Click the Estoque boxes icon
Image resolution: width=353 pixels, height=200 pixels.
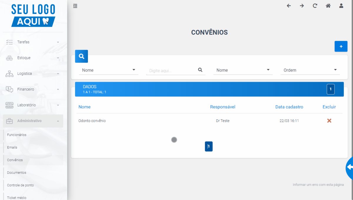pos(9,58)
